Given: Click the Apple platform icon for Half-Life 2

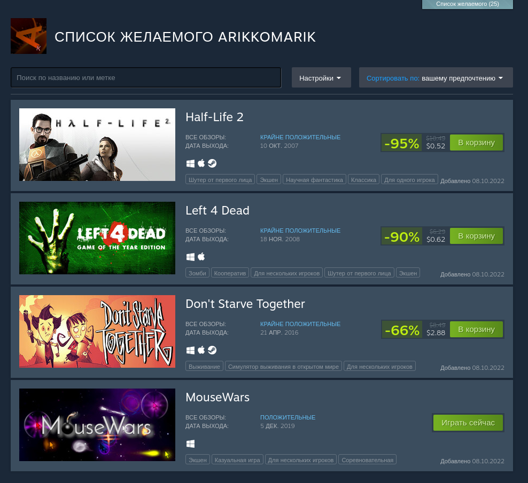Looking at the screenshot, I should (x=201, y=163).
